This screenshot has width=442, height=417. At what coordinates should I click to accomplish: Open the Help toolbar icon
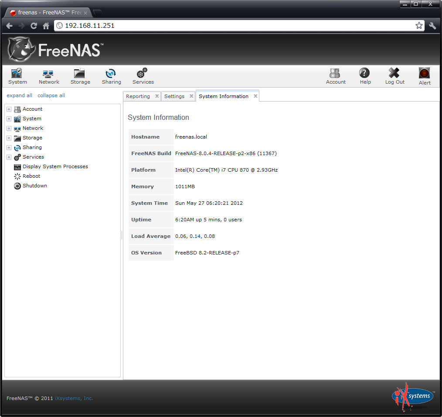pyautogui.click(x=365, y=76)
